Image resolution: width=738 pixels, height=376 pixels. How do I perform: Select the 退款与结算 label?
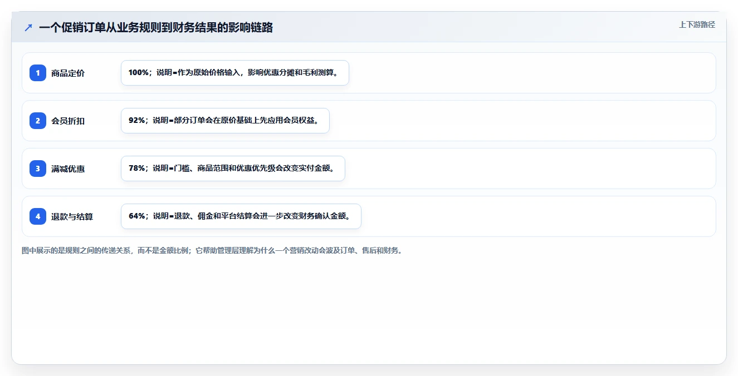click(72, 216)
